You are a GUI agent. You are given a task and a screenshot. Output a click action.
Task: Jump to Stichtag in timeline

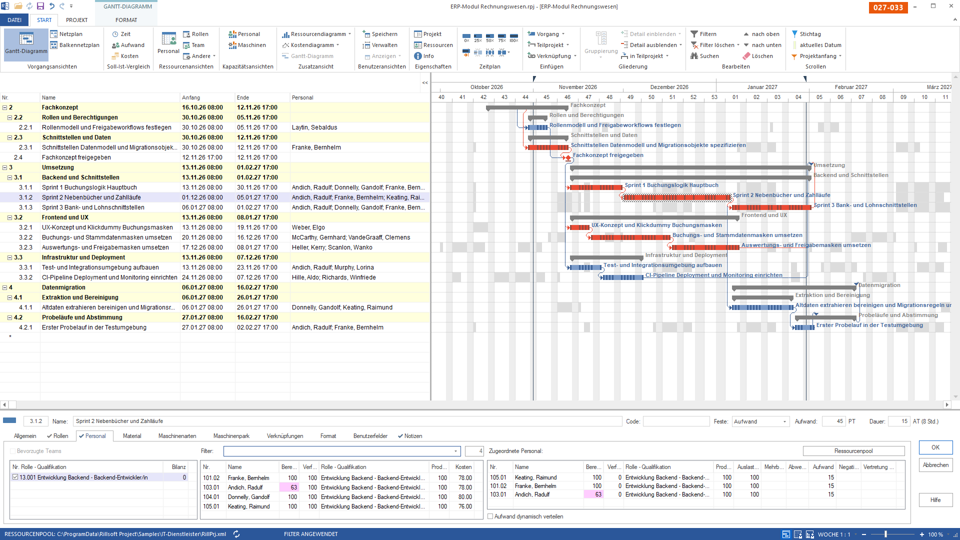coord(806,34)
